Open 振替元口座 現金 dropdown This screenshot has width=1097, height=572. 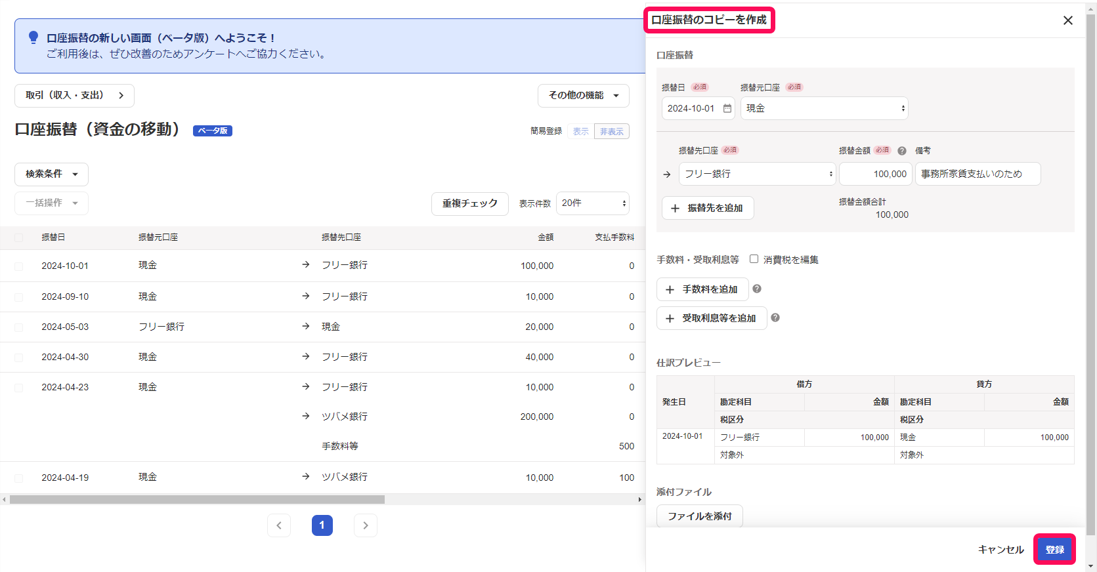pos(825,108)
